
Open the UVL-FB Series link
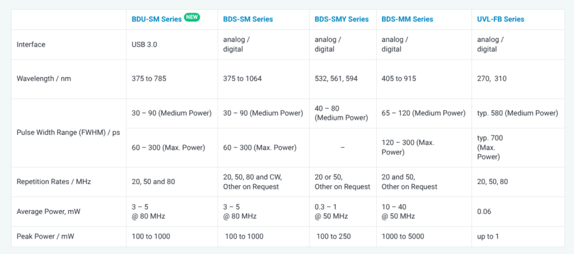(500, 19)
